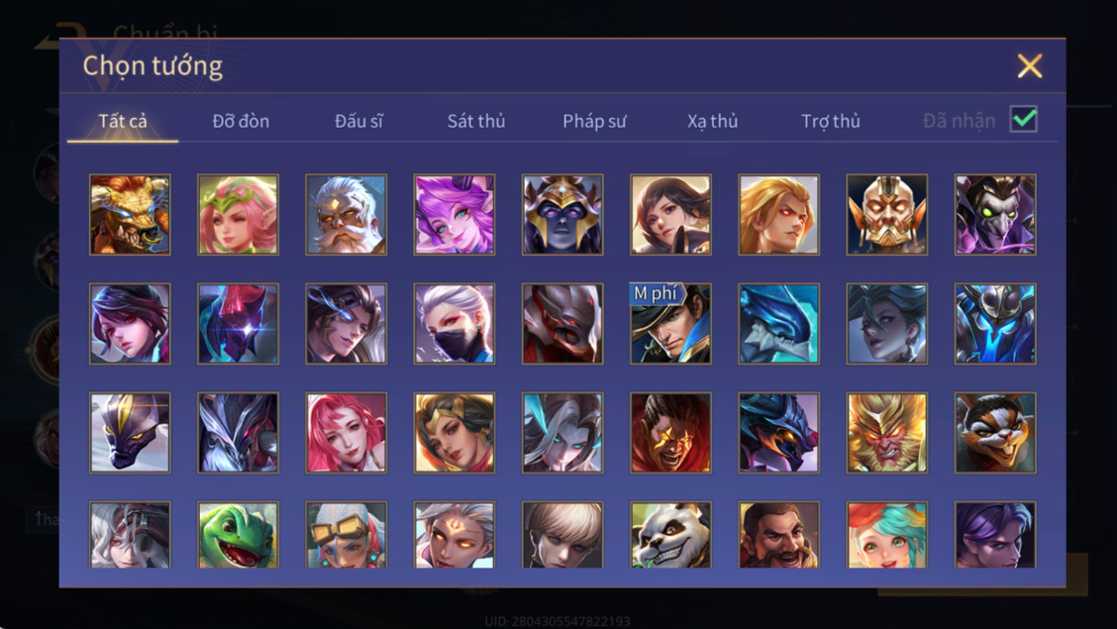
Task: Select the lion beast hero portrait
Action: click(x=130, y=214)
